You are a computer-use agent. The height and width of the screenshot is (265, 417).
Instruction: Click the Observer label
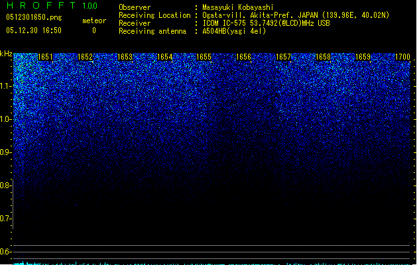pos(135,7)
